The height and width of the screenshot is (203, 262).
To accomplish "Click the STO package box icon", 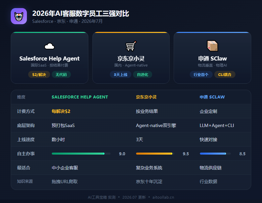I will pyautogui.click(x=212, y=46).
